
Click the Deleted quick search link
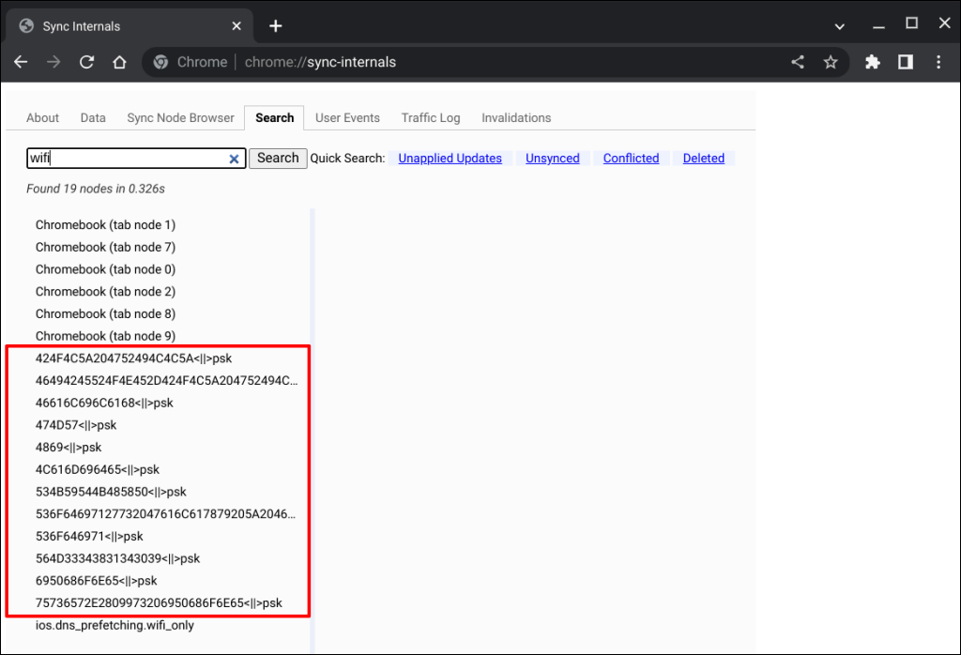coord(704,158)
